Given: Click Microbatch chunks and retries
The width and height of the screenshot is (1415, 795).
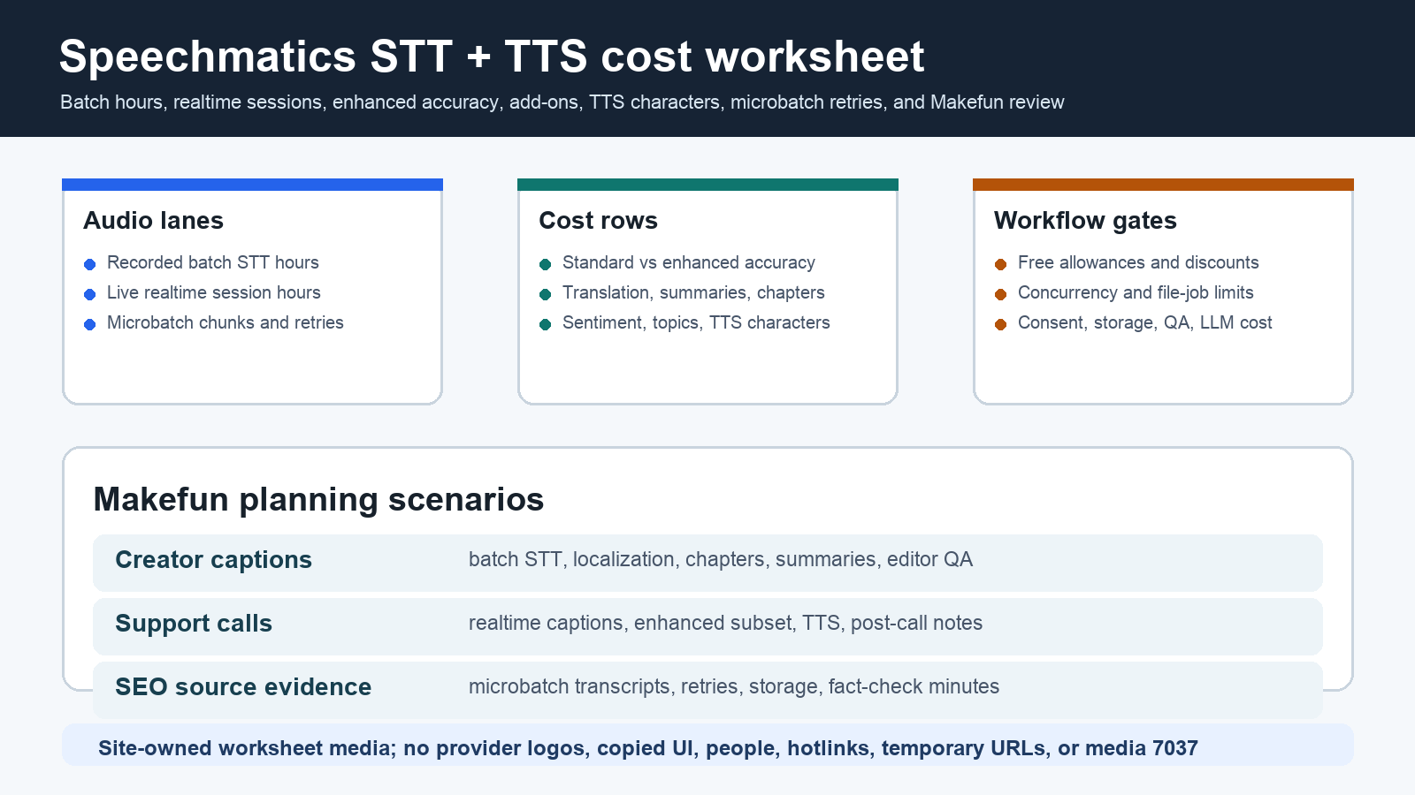Looking at the screenshot, I should pos(226,322).
